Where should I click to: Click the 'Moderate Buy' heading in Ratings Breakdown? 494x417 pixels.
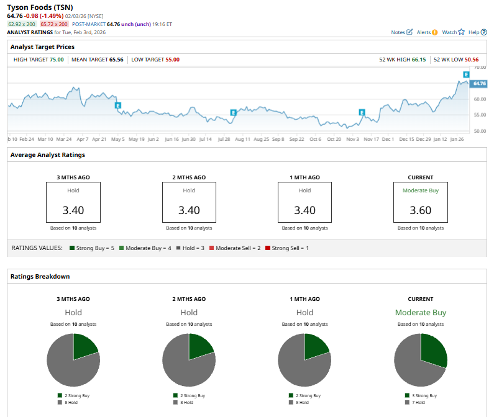point(421,313)
